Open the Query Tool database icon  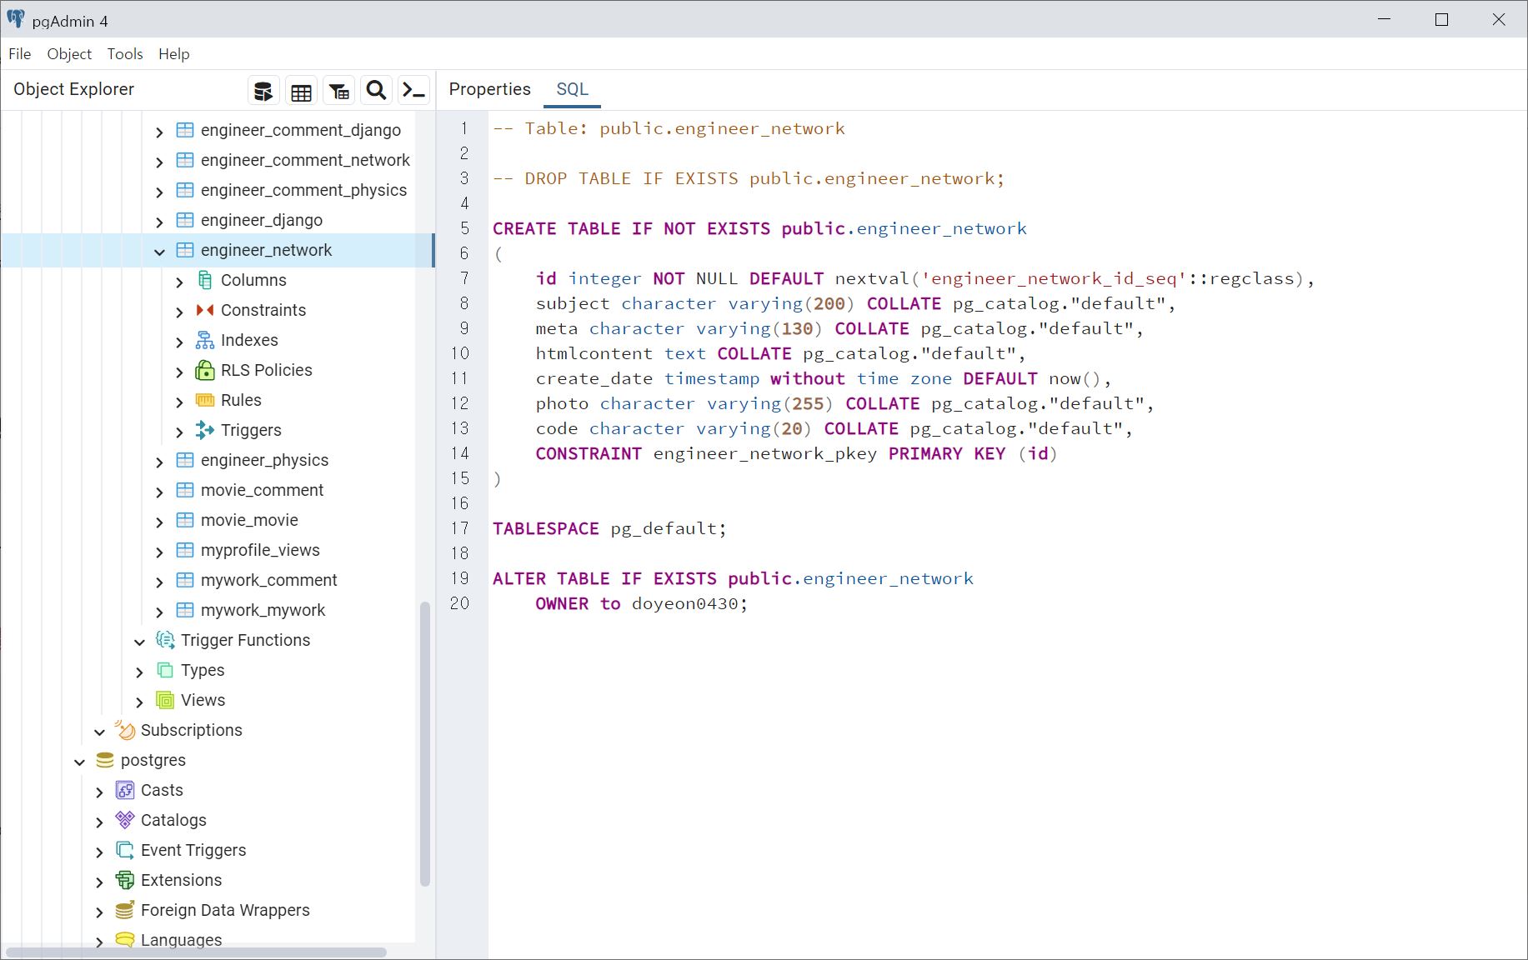(263, 91)
